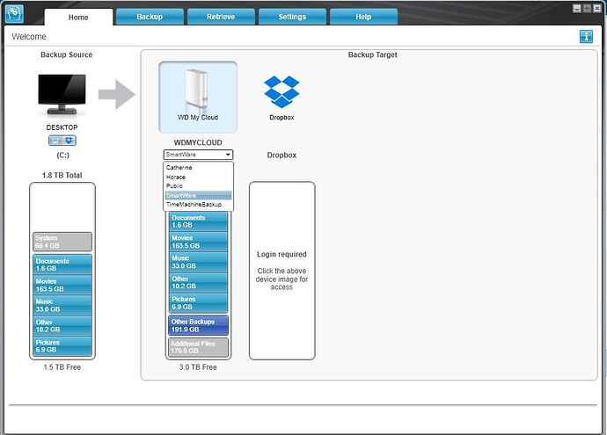Choose TimeMachineBackup share from the list
The height and width of the screenshot is (435, 607).
click(x=198, y=205)
